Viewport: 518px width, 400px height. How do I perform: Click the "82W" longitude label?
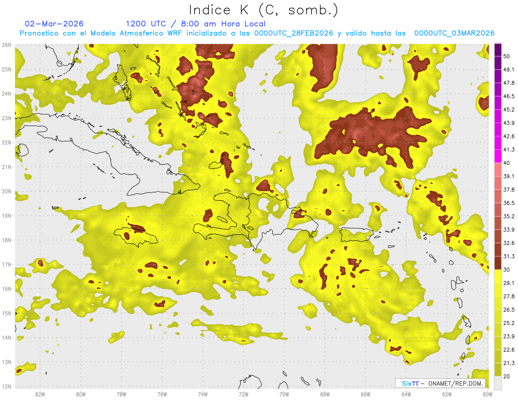pos(40,394)
